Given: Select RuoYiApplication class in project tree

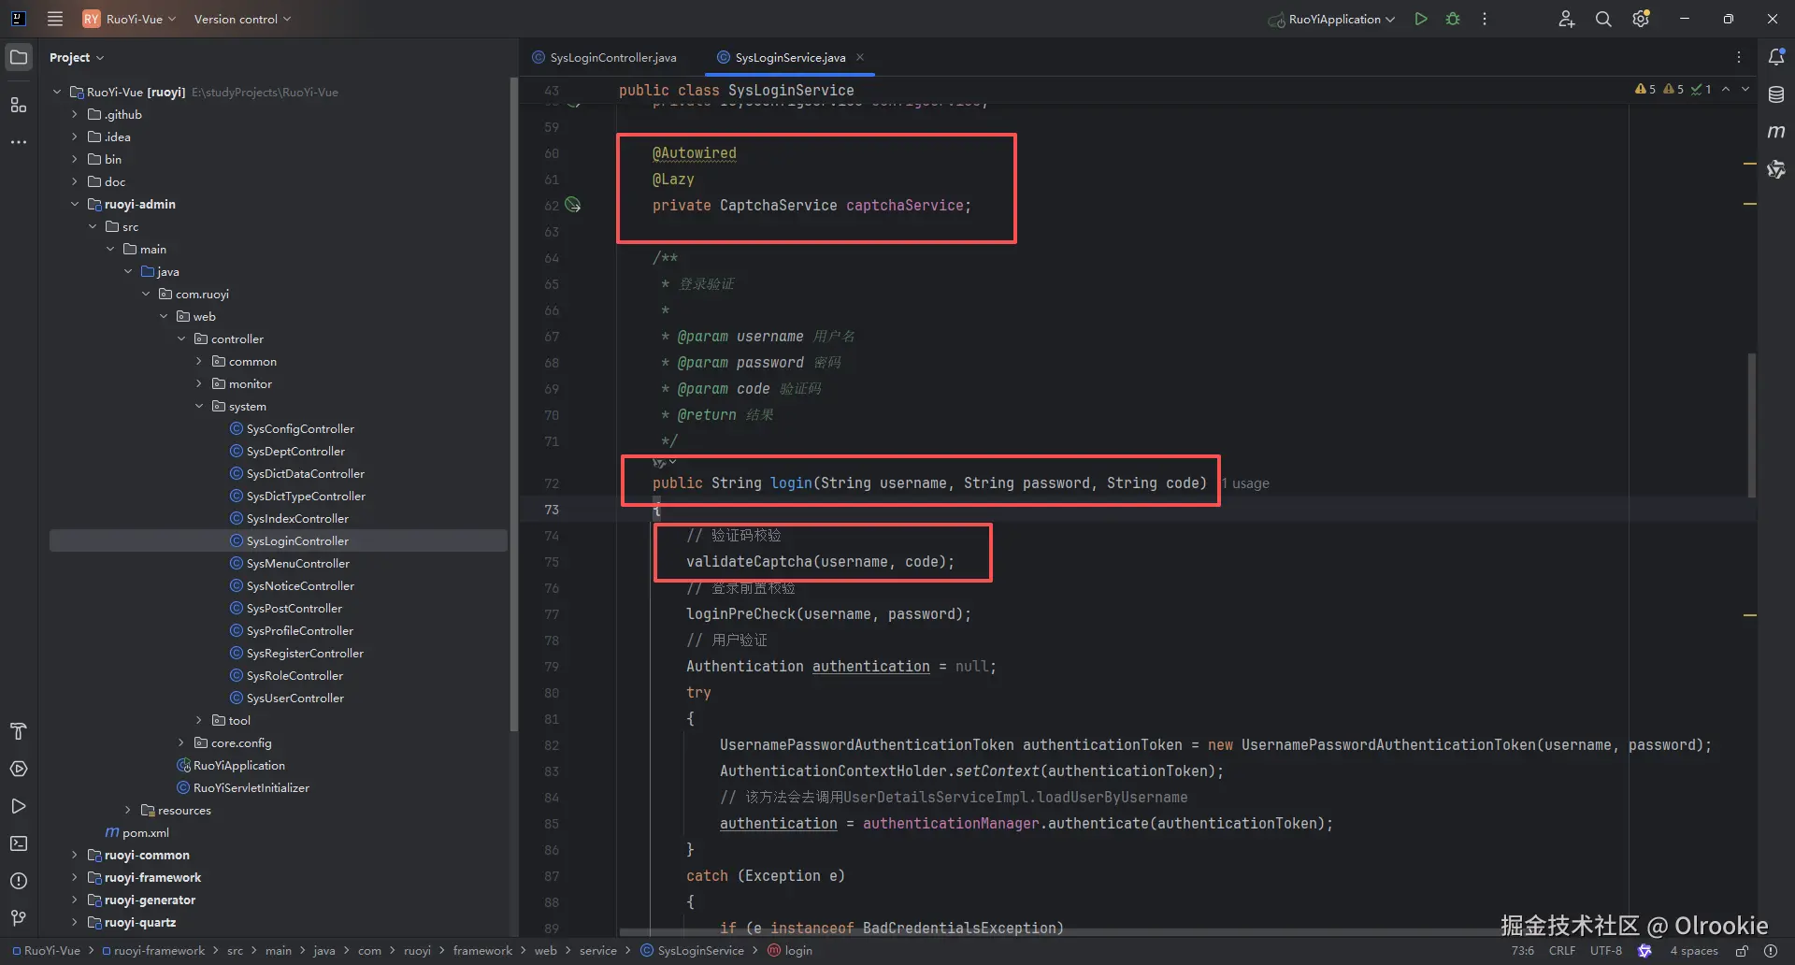Looking at the screenshot, I should coord(231,765).
